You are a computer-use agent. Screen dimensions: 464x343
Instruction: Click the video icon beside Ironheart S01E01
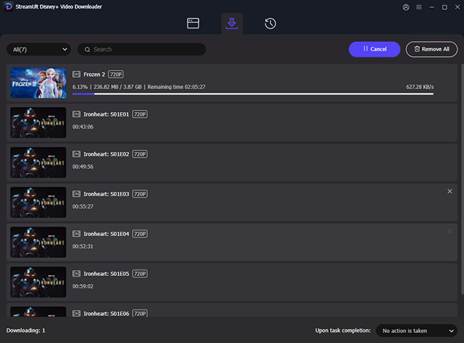[76, 114]
